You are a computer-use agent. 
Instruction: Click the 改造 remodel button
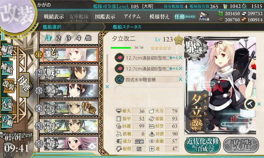coord(241,145)
